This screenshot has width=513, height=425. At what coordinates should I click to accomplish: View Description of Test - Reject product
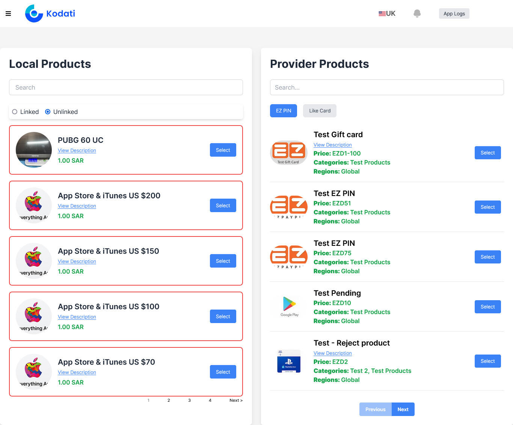(333, 353)
